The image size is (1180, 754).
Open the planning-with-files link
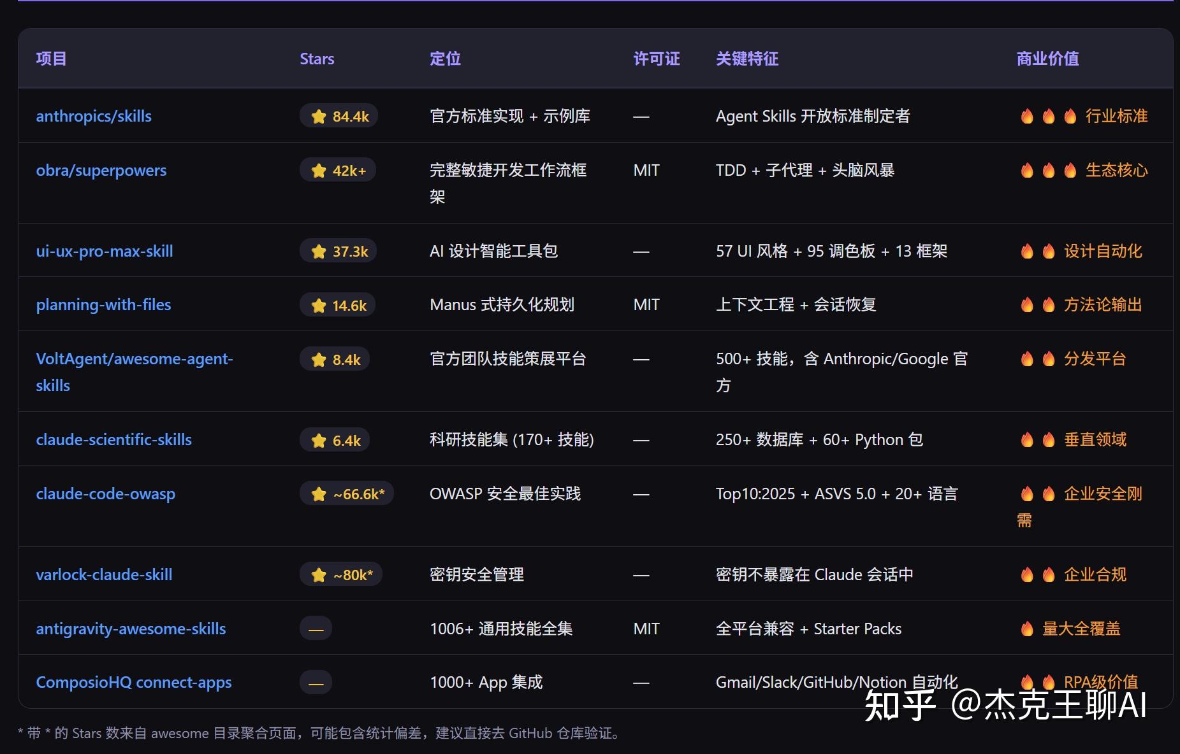pyautogui.click(x=103, y=304)
